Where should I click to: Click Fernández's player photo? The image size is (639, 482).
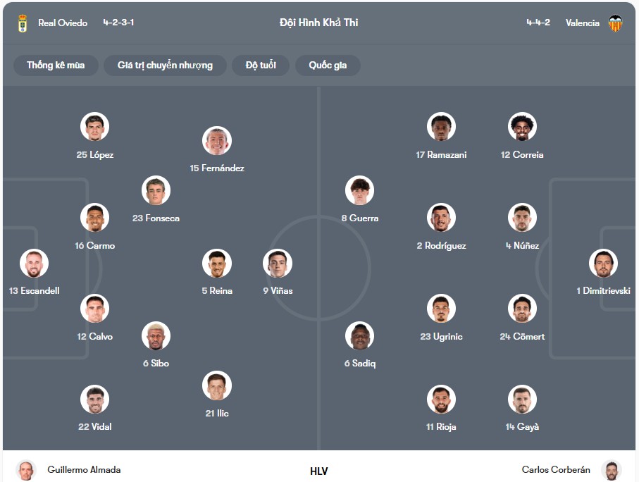click(217, 141)
